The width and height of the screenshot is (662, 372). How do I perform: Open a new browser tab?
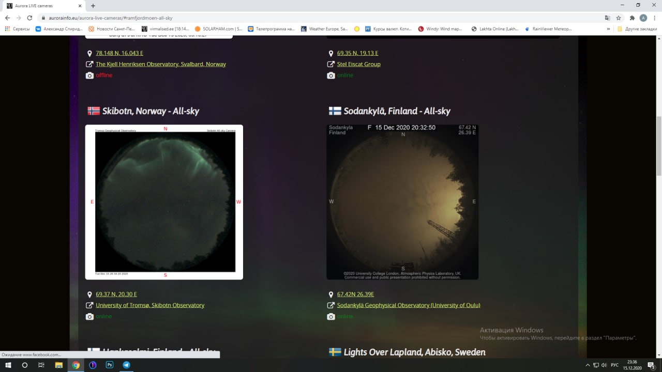93,6
